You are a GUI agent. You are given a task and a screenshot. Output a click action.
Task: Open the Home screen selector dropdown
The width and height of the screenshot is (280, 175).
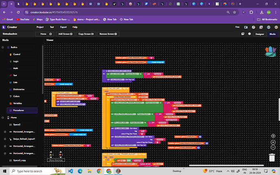pos(43,34)
